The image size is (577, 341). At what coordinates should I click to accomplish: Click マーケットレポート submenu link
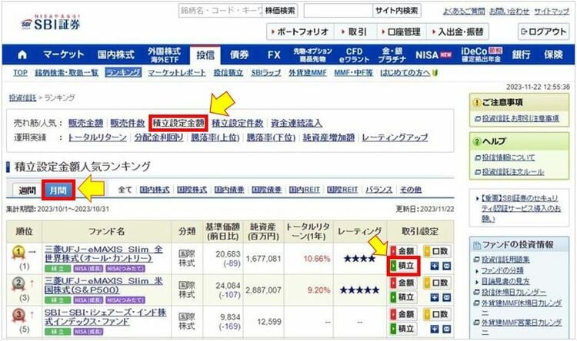click(x=177, y=73)
